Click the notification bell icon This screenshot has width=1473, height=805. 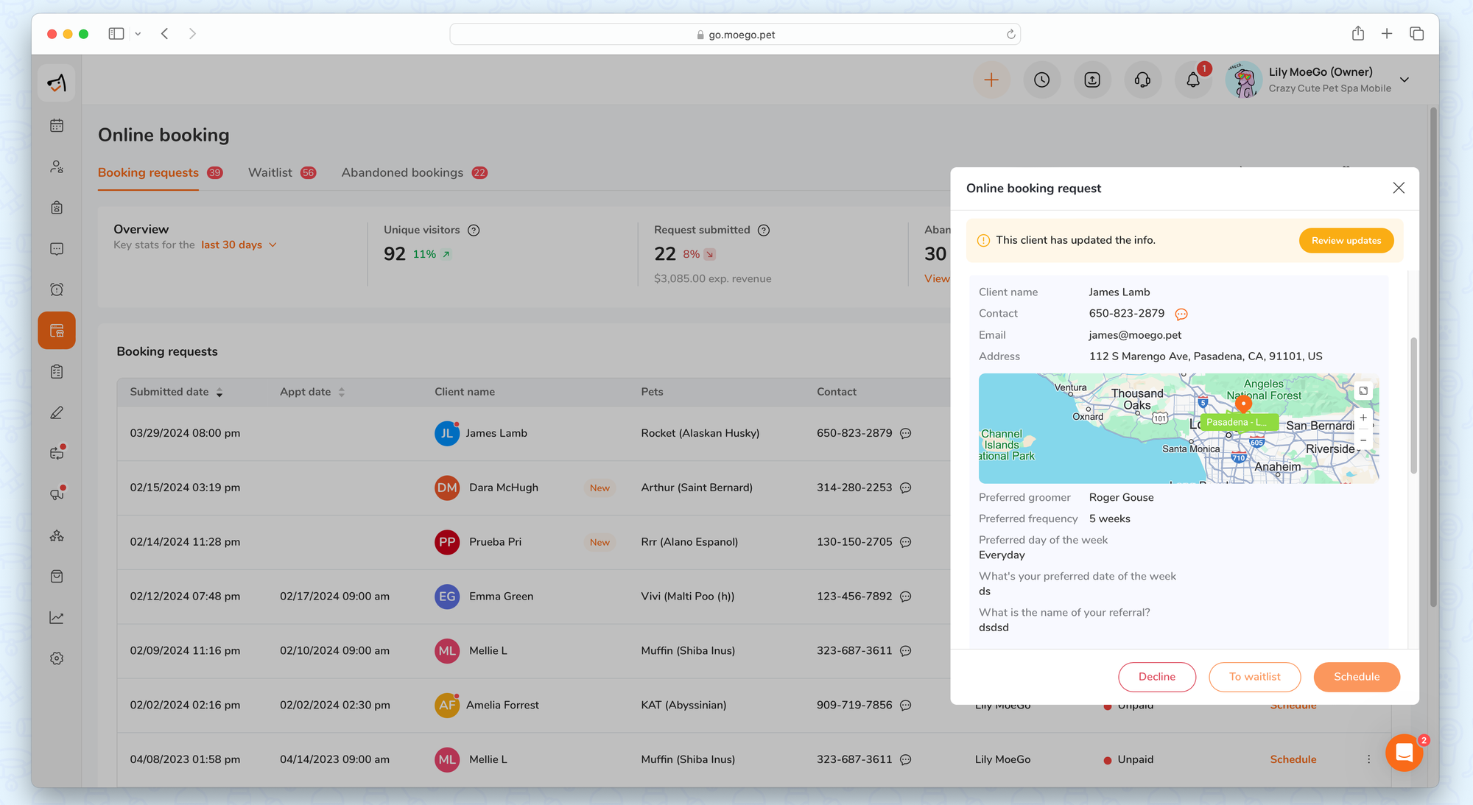point(1193,80)
